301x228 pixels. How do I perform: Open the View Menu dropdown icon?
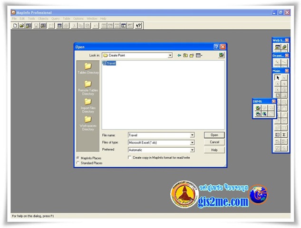click(199, 56)
